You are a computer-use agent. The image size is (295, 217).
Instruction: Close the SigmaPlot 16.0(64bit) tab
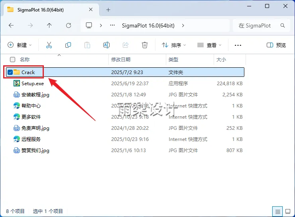point(90,10)
